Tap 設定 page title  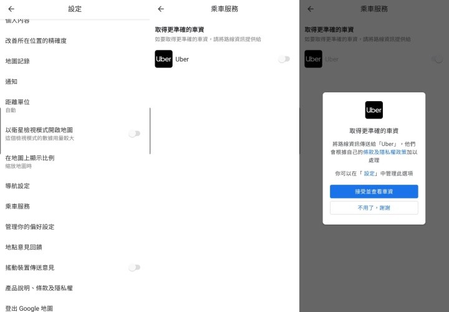point(75,9)
